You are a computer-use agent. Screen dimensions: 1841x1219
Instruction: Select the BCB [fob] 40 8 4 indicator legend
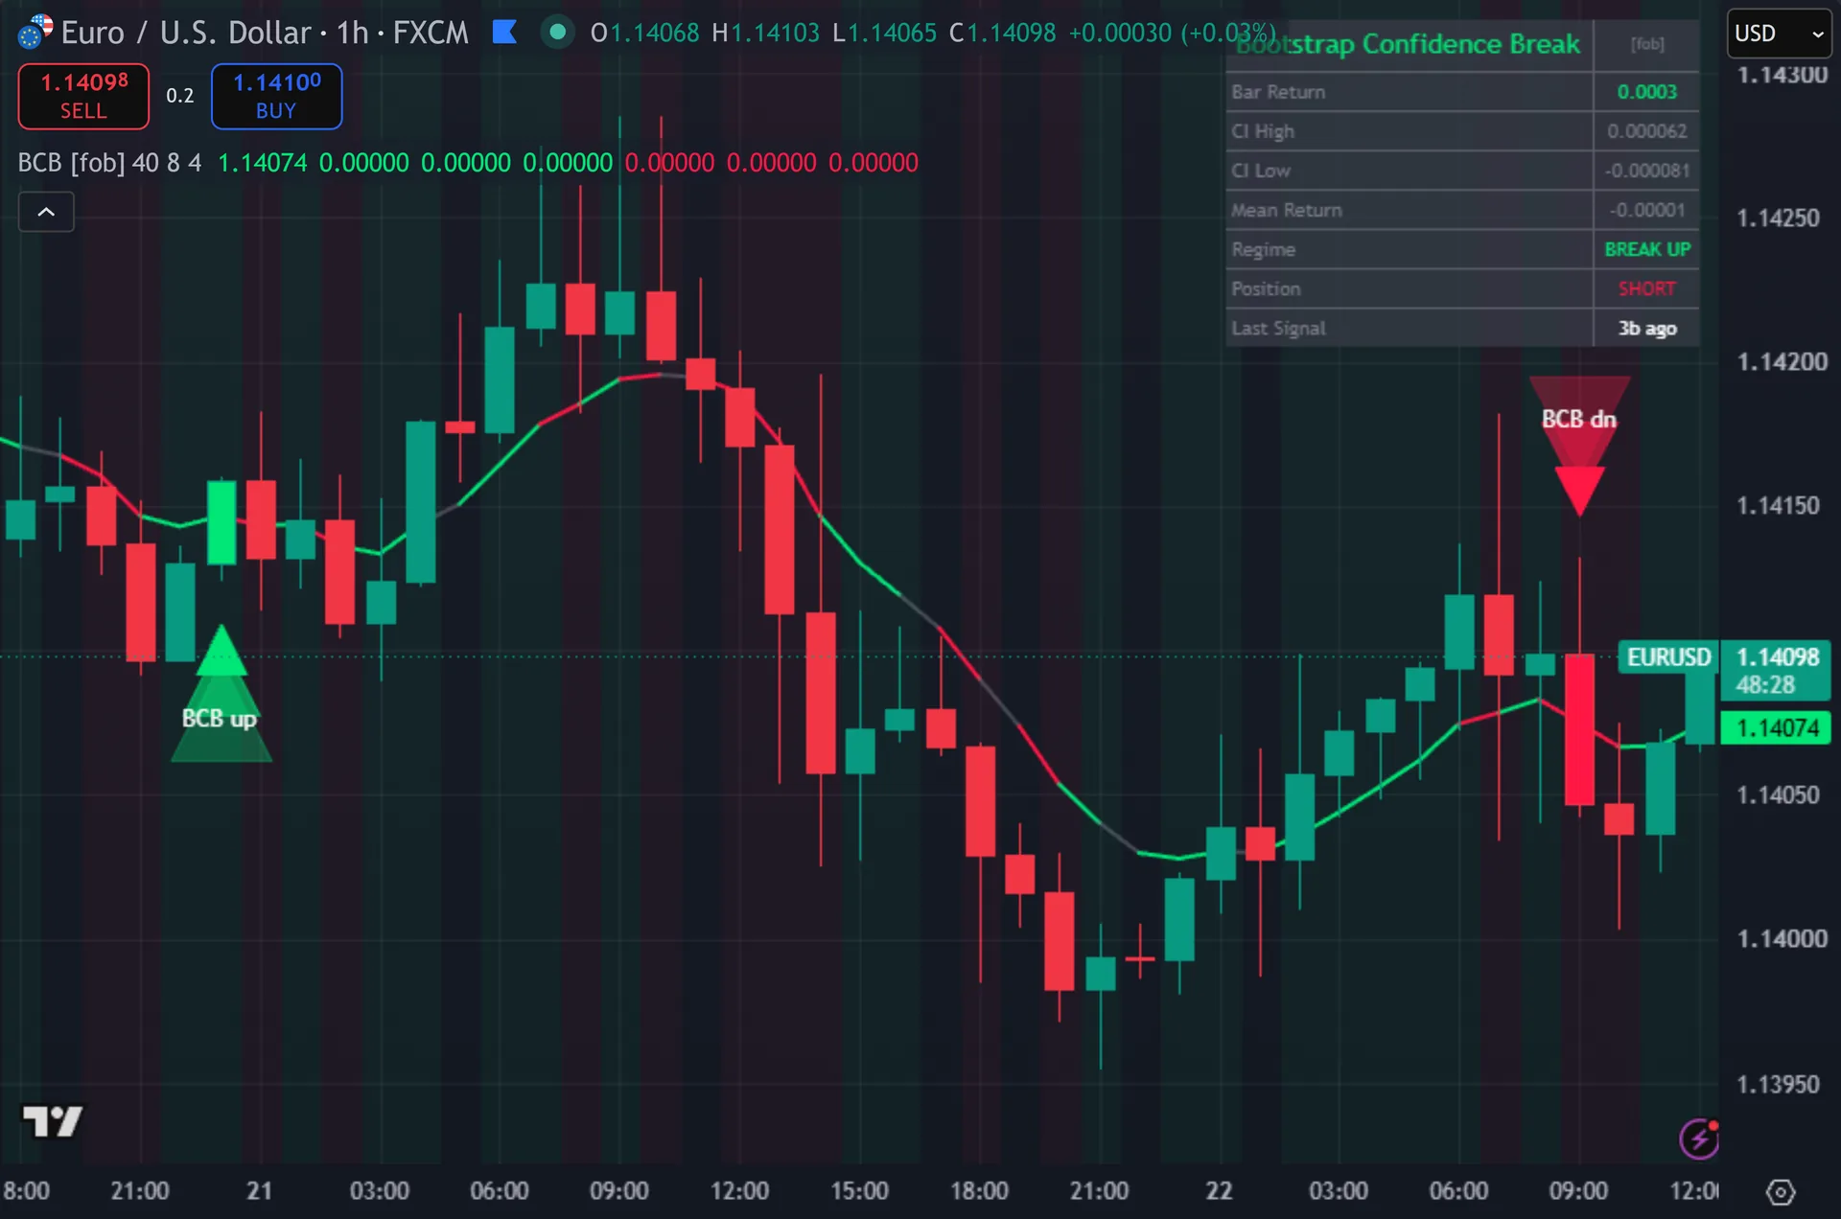(109, 163)
